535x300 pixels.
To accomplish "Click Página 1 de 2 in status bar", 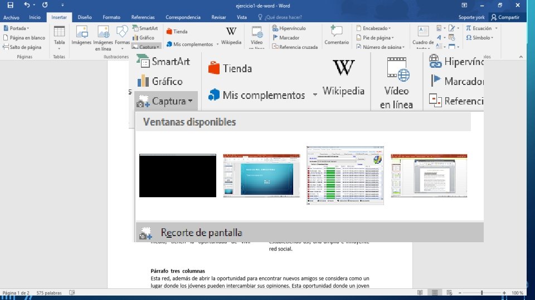I will [x=16, y=293].
